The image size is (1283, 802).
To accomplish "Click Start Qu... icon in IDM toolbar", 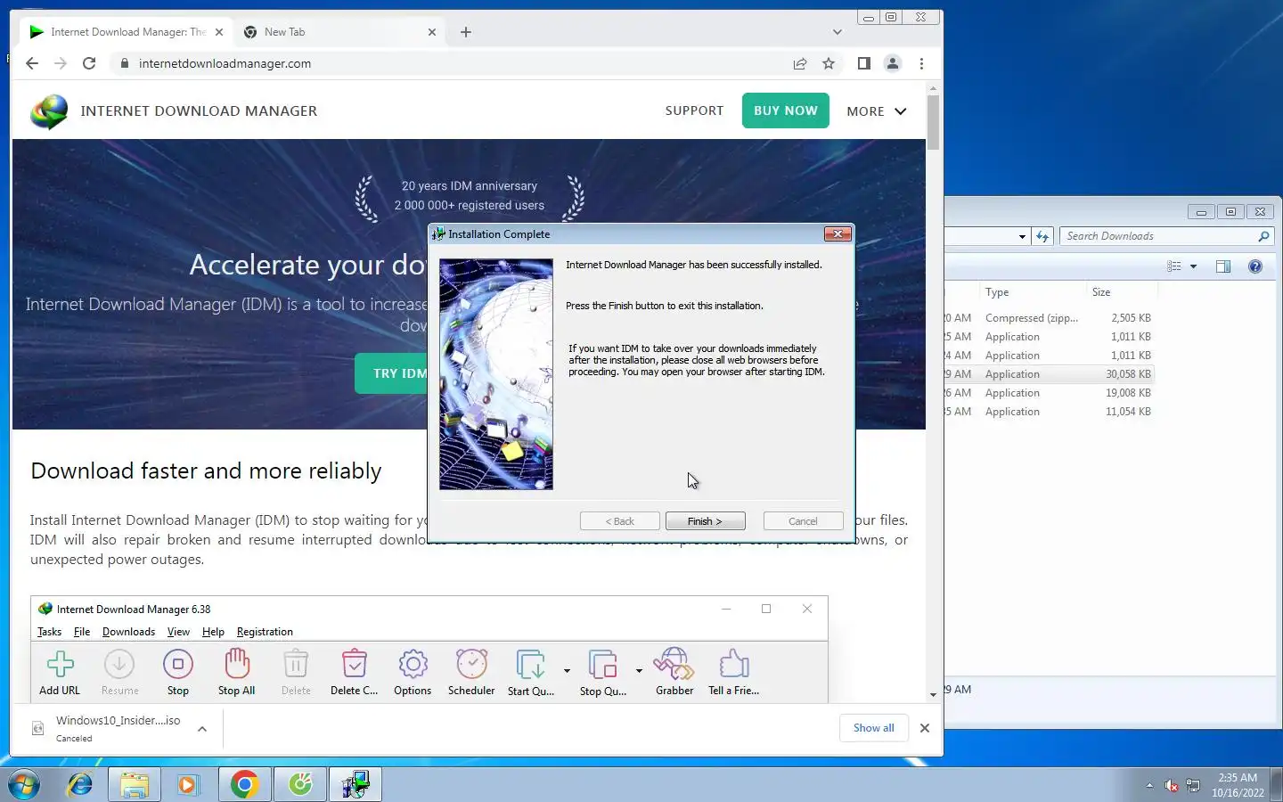I will click(x=531, y=673).
